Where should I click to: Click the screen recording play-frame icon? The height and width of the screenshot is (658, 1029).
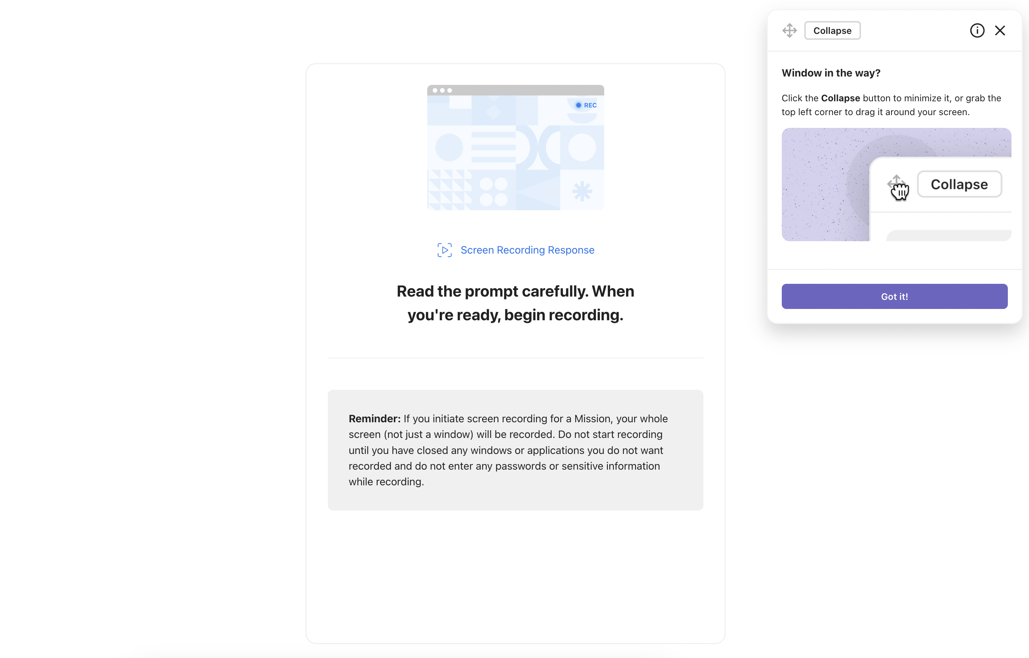(444, 250)
